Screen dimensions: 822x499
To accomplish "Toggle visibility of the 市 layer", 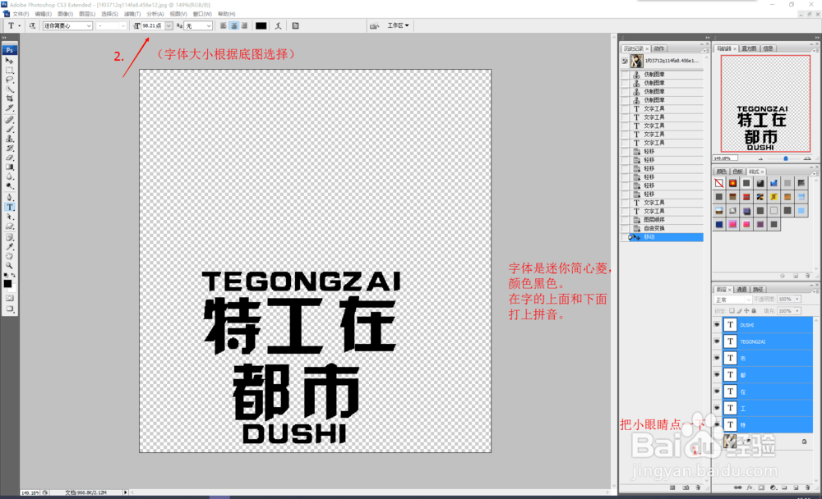I will tap(717, 358).
